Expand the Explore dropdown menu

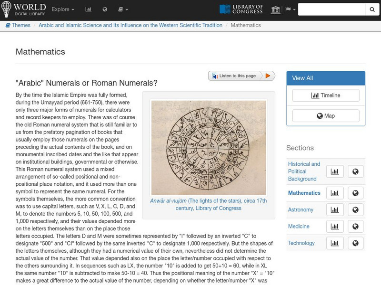(x=63, y=9)
